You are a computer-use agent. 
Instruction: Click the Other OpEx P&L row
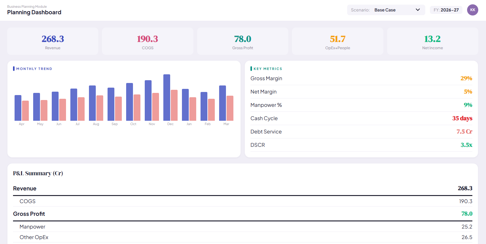point(243,237)
